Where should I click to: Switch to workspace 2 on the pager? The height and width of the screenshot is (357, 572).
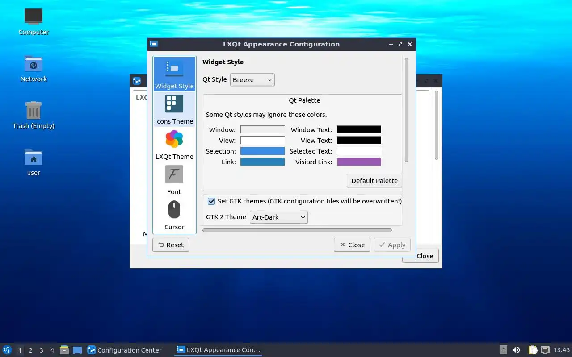[31, 350]
